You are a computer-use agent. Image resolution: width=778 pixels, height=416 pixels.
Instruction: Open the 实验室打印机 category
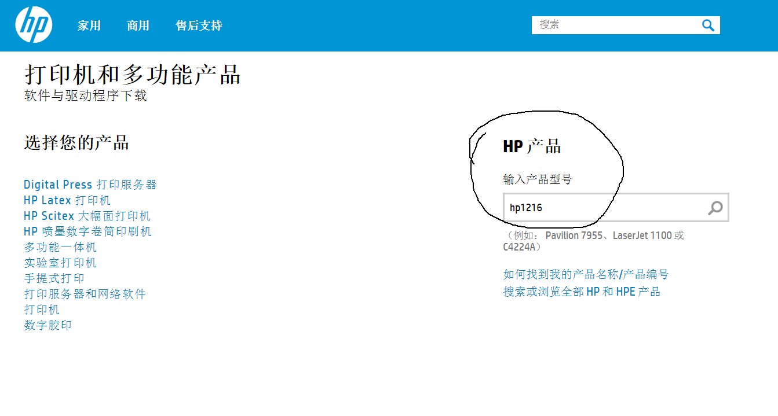tap(60, 262)
